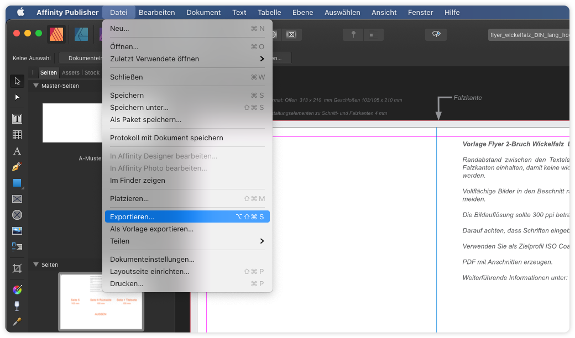Click the small square toolbar button
The image size is (575, 338).
(373, 35)
